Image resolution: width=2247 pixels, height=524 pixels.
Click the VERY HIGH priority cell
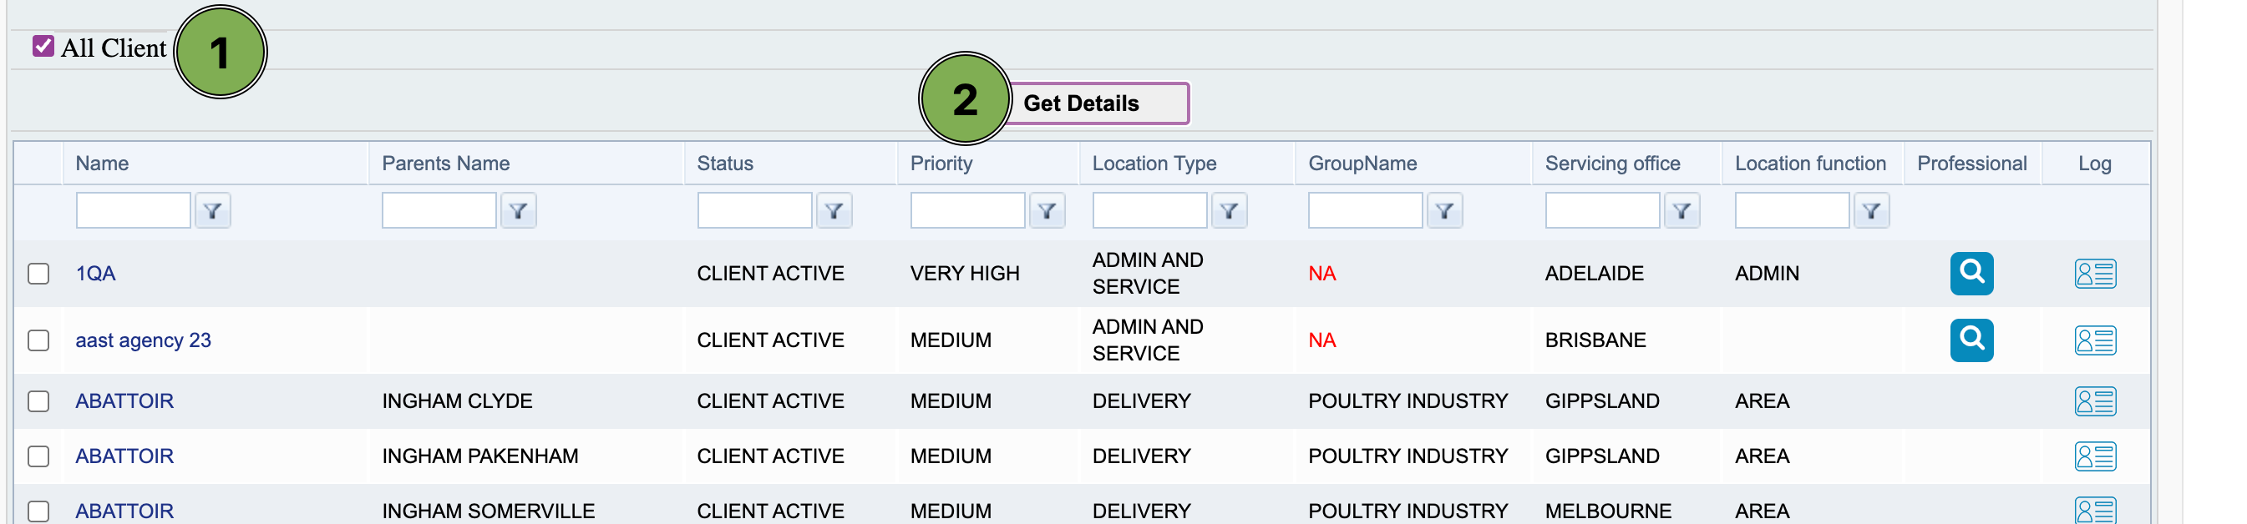tap(965, 274)
